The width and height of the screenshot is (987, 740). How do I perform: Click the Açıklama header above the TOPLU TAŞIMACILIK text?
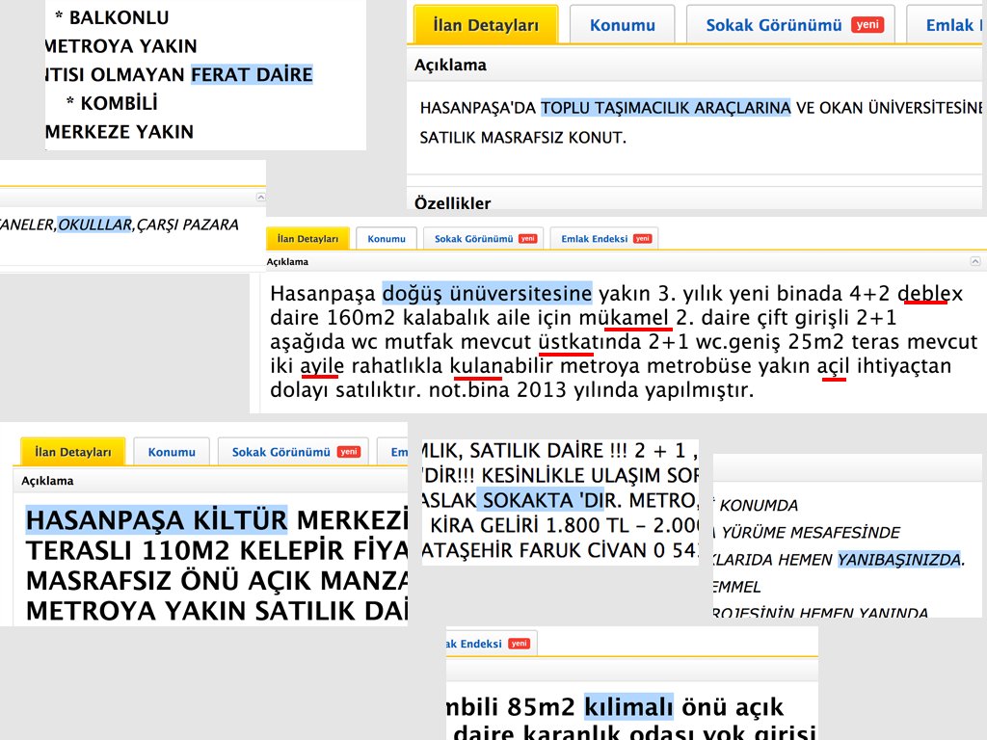(x=450, y=65)
